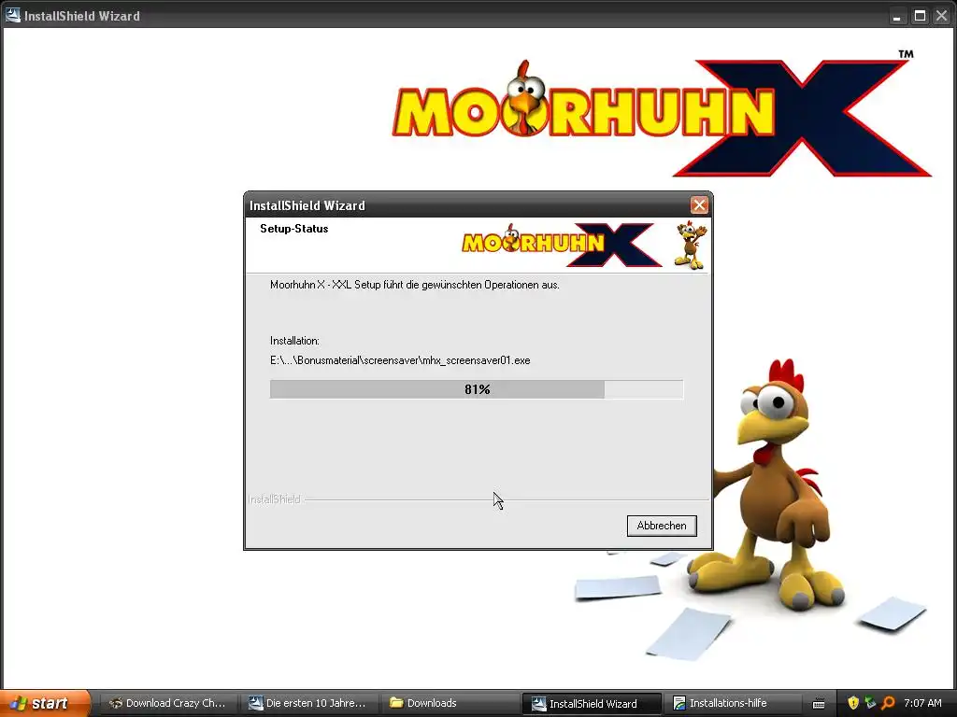
Task: Switch to Die ersten 10 Jahre... taskbar item
Action: point(307,703)
